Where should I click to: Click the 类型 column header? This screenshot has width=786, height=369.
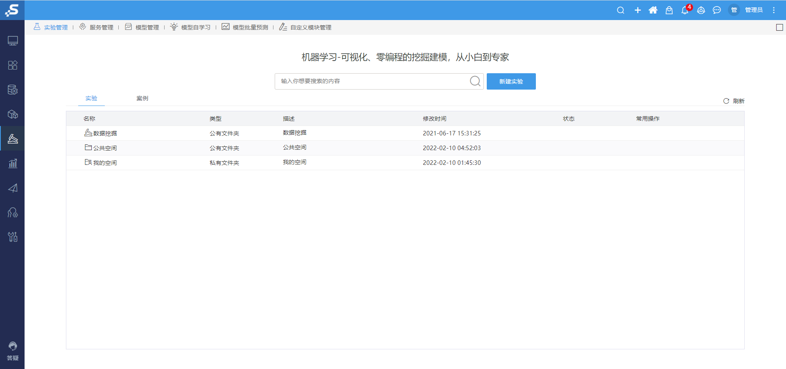tap(215, 119)
